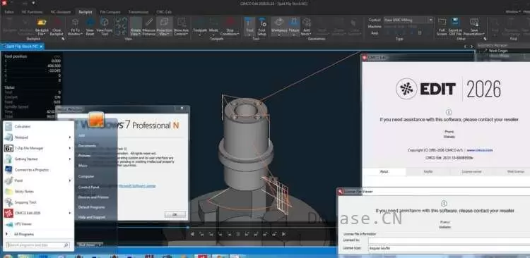Switch to the NC Functions ribbon tab
The width and height of the screenshot is (530, 258).
(x=32, y=12)
